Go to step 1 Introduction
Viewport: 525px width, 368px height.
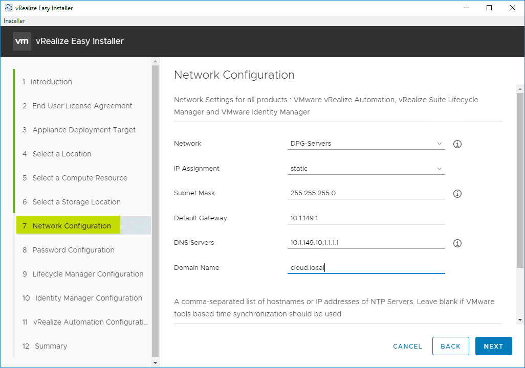[51, 82]
